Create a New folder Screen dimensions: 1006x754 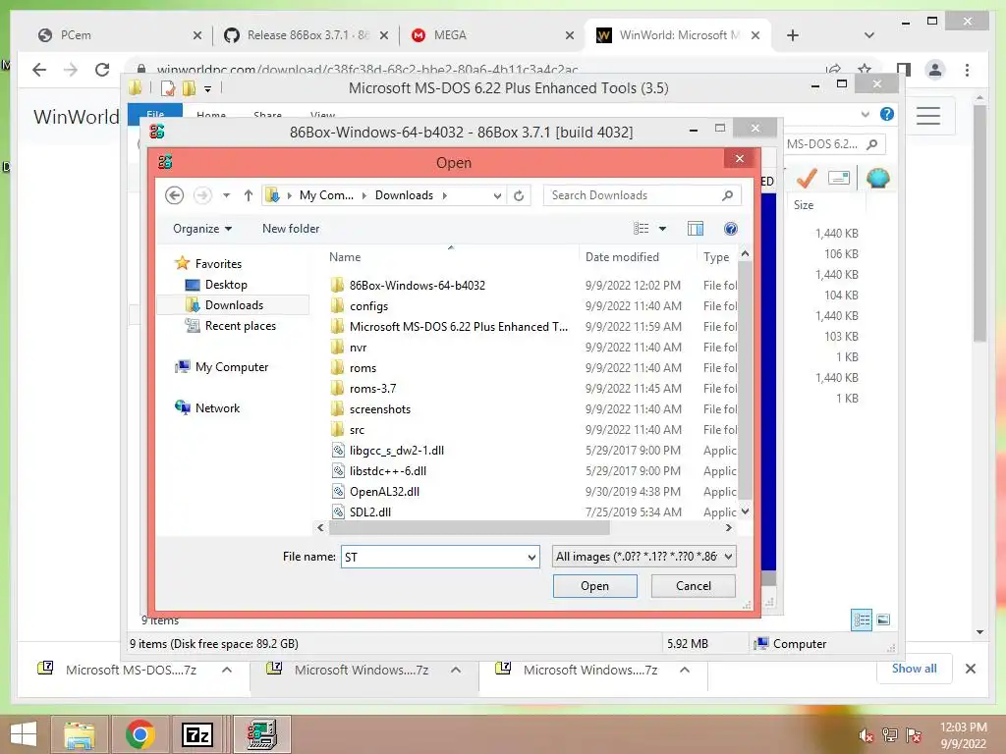291,228
